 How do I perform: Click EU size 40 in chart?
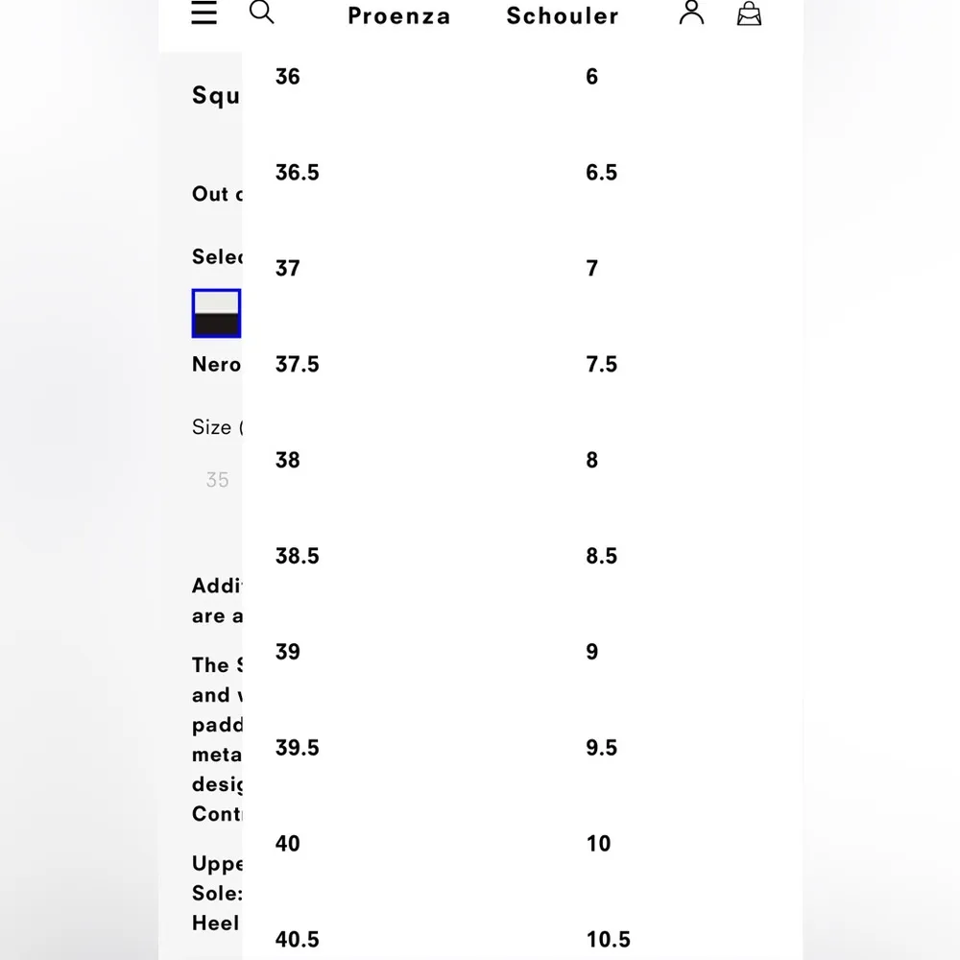point(288,845)
